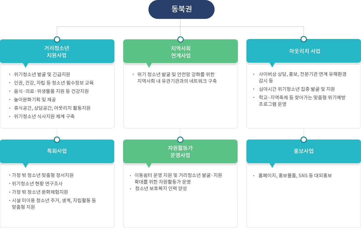Screen dimensions: 361x228
Task: Click the 동북권 root node
Action: click(x=181, y=9)
